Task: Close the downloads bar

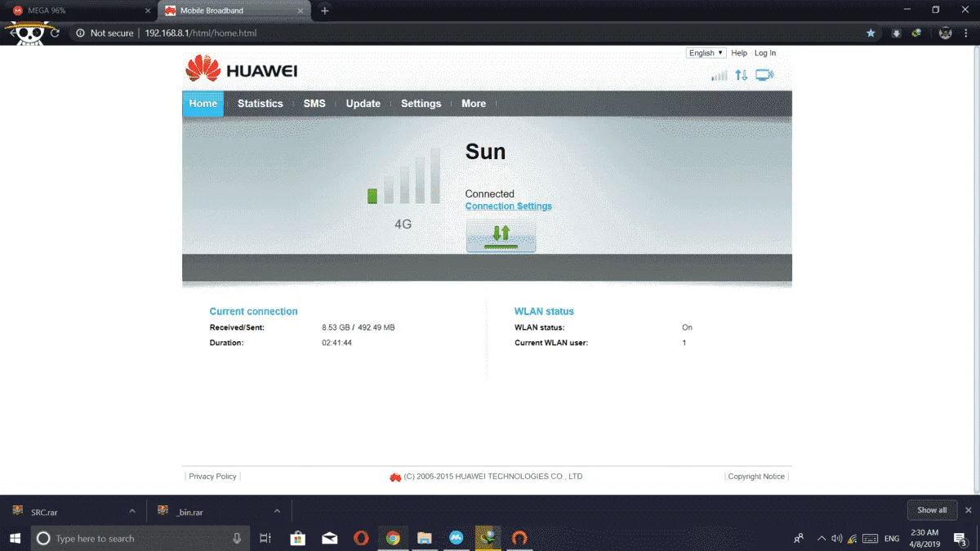Action: [969, 510]
